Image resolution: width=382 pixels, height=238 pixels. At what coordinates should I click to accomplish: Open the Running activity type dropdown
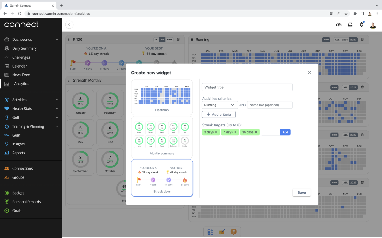tap(220, 105)
